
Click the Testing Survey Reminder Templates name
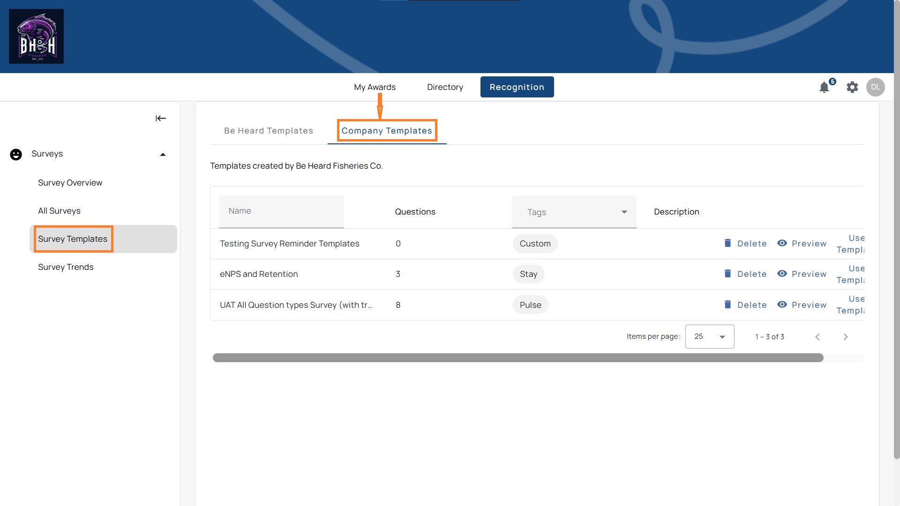click(x=290, y=244)
